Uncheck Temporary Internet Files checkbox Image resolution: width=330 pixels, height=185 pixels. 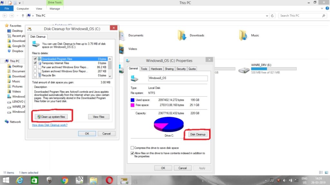(x=35, y=63)
